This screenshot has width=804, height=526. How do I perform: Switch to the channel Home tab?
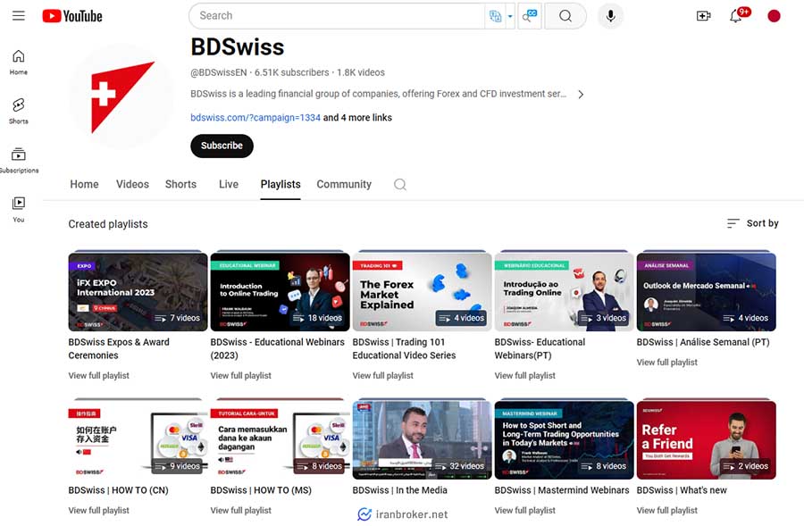click(x=84, y=185)
